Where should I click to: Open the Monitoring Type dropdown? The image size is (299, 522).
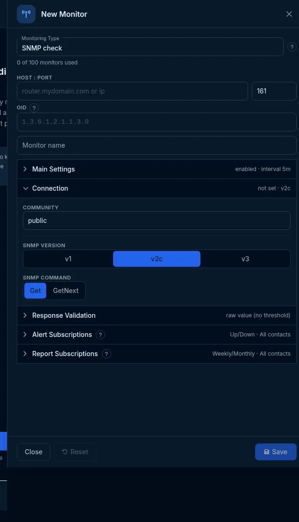click(150, 47)
